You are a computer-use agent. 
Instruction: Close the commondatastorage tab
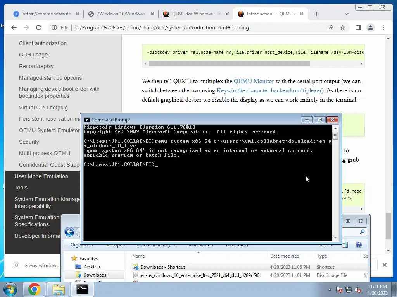pos(78,14)
